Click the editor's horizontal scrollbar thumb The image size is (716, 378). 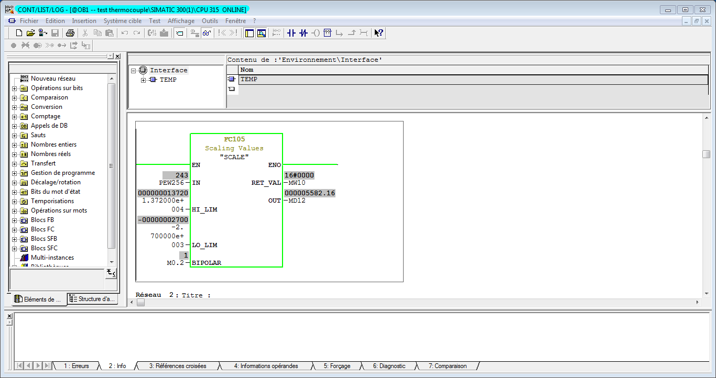point(140,302)
